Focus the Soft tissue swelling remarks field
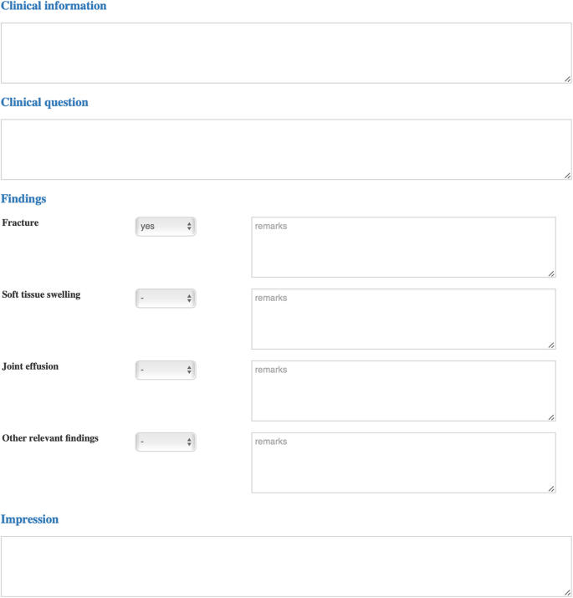573x598 pixels. [403, 319]
